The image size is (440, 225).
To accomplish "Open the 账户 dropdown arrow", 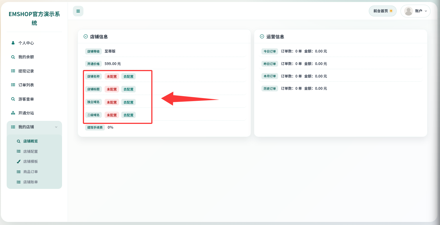I will point(426,11).
